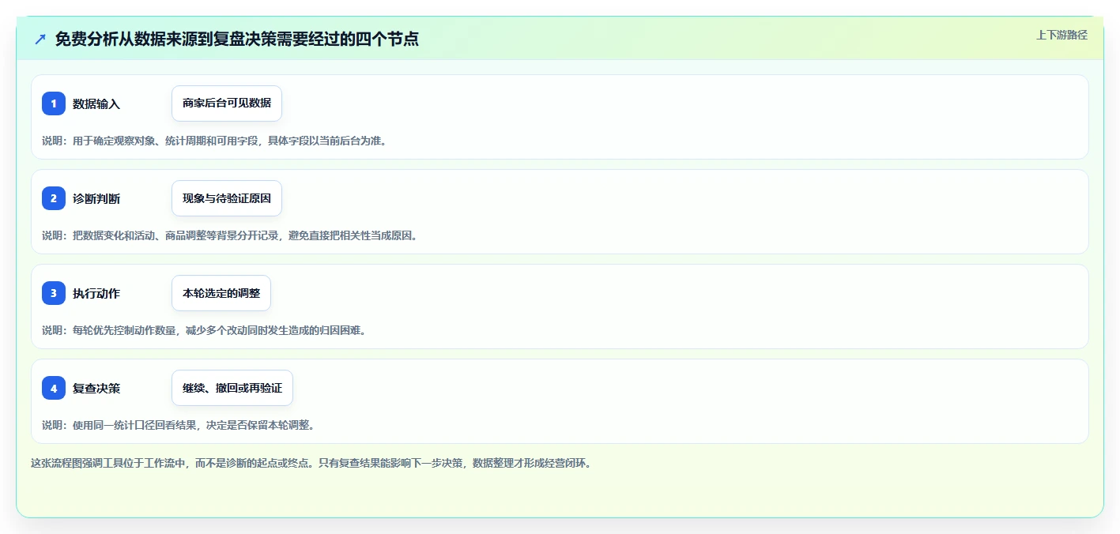Click the title 免费分析从数据来源到复盘决策
This screenshot has width=1120, height=534.
pos(237,39)
